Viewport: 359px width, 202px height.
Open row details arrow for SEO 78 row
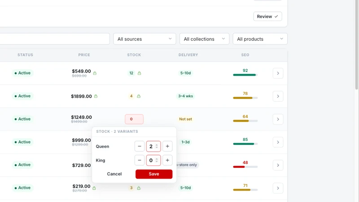pos(278,96)
